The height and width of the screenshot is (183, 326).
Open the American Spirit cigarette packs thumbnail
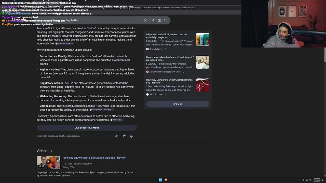[x=203, y=40]
